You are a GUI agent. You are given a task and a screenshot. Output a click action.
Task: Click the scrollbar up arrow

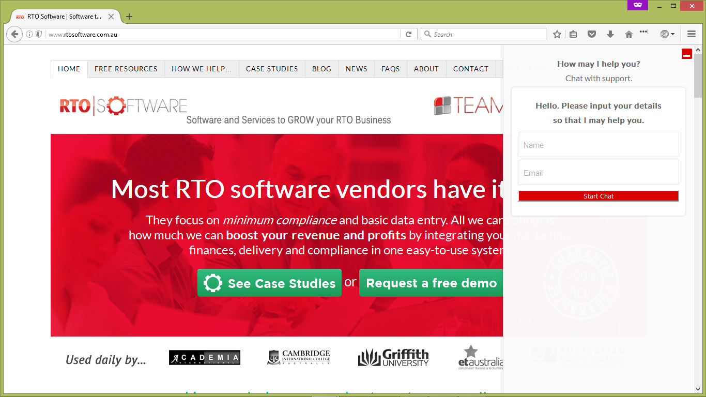[698, 49]
